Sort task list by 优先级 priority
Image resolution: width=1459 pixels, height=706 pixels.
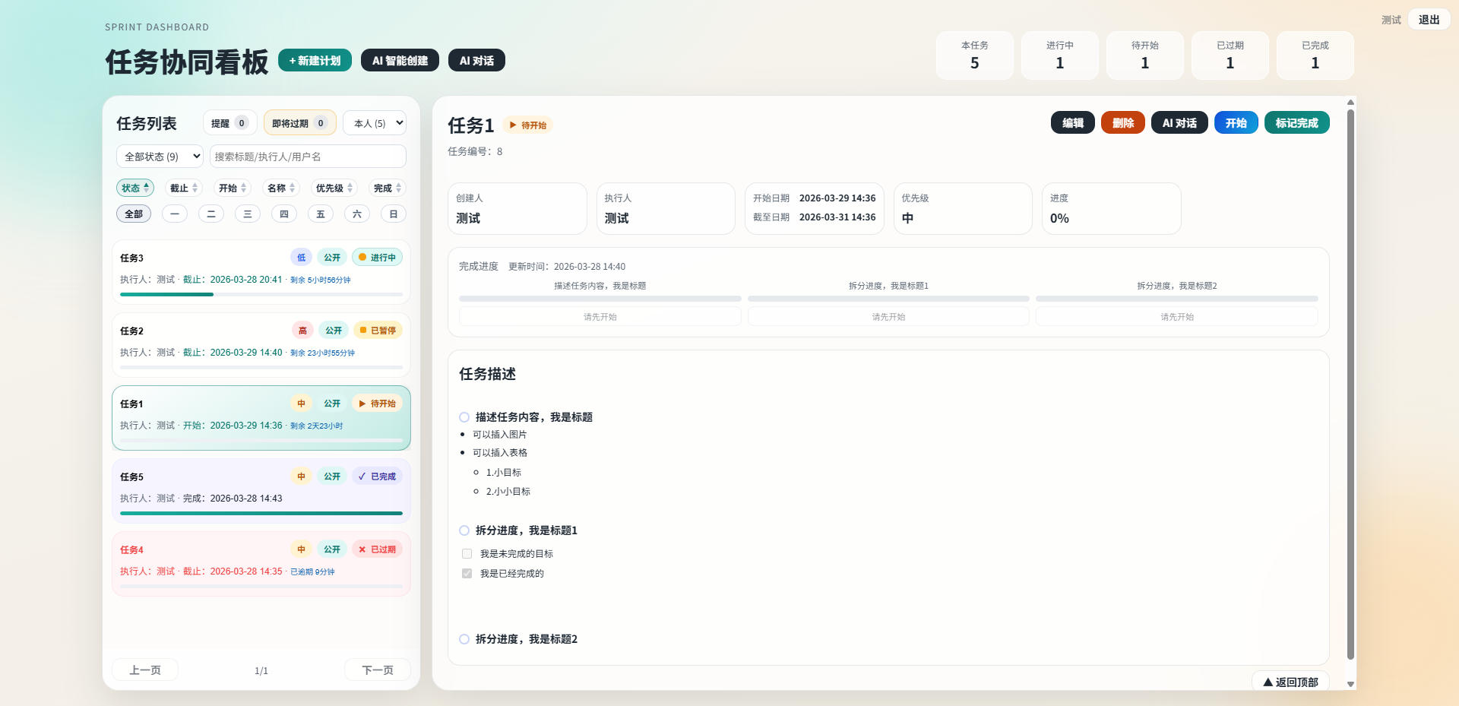pyautogui.click(x=334, y=188)
